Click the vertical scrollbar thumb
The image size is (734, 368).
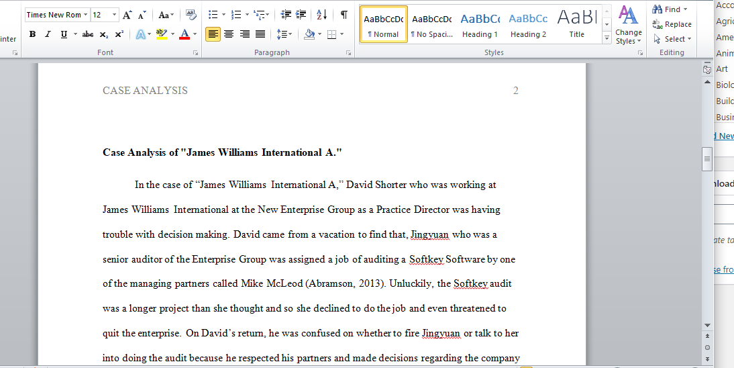(x=707, y=159)
